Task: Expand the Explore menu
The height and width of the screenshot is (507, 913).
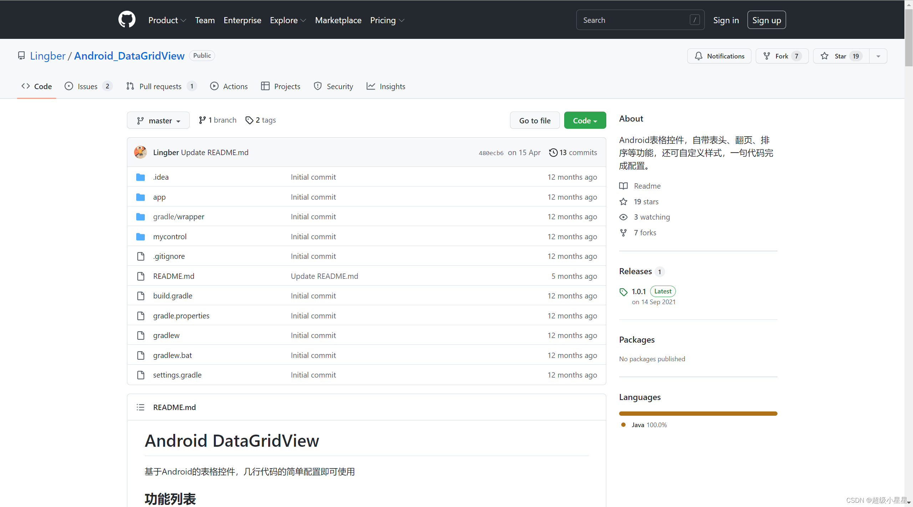Action: click(288, 20)
